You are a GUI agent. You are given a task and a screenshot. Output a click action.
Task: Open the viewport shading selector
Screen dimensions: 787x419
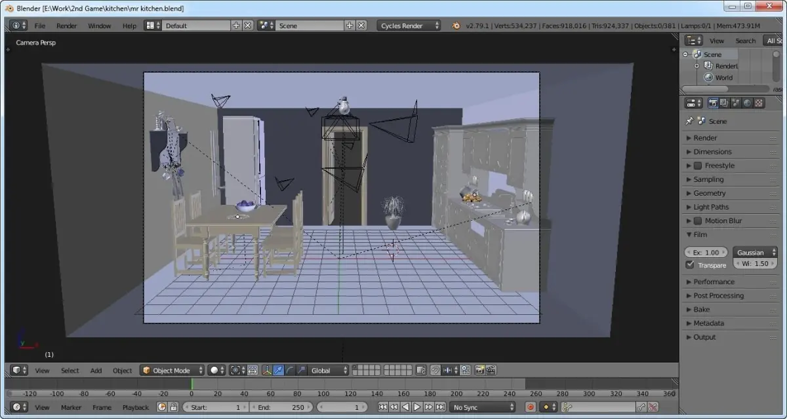(x=217, y=371)
